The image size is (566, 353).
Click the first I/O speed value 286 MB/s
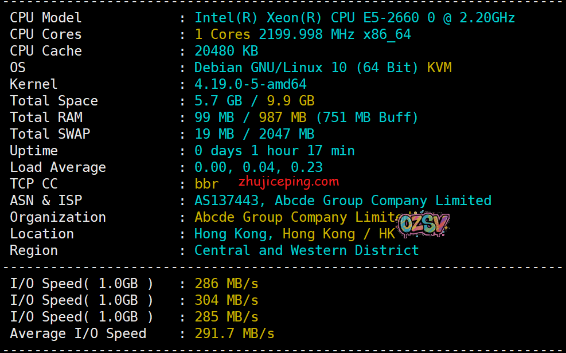point(227,284)
